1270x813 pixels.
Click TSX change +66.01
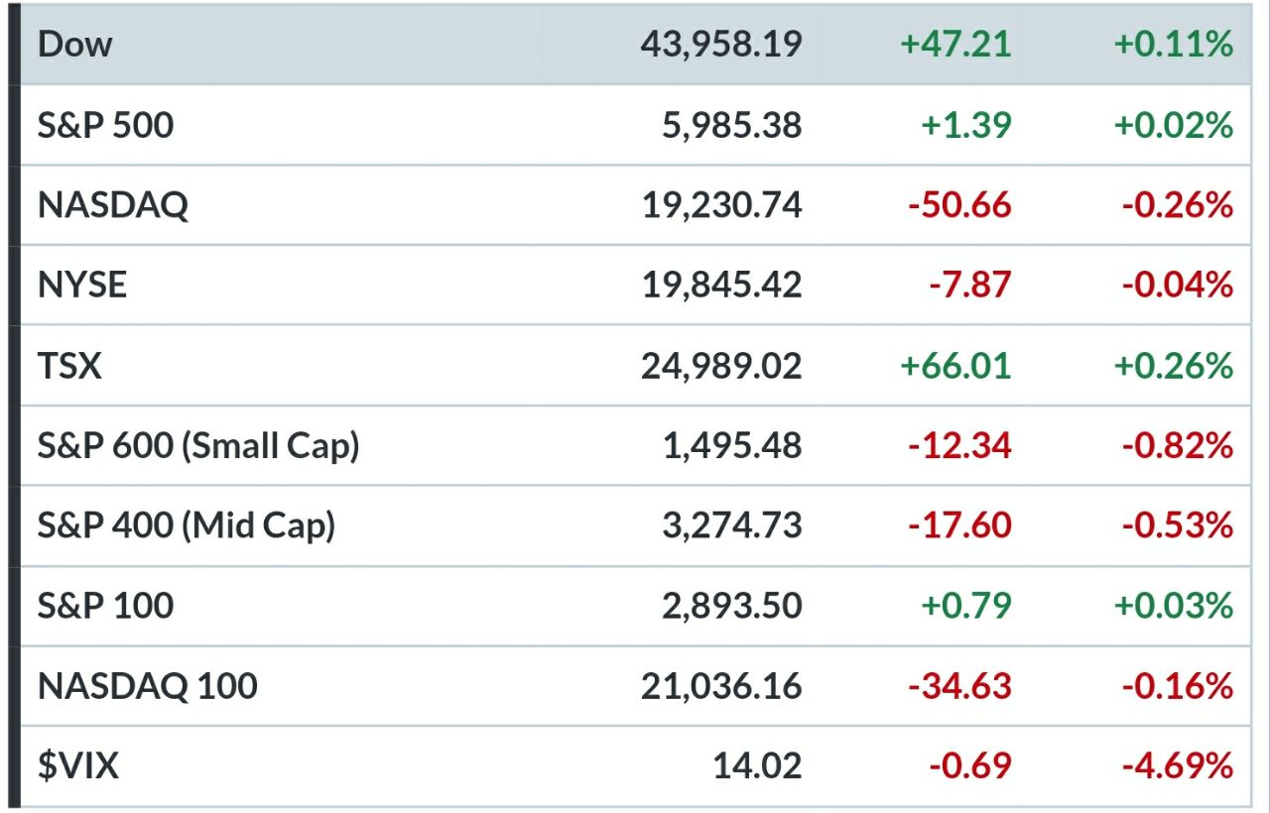[955, 366]
